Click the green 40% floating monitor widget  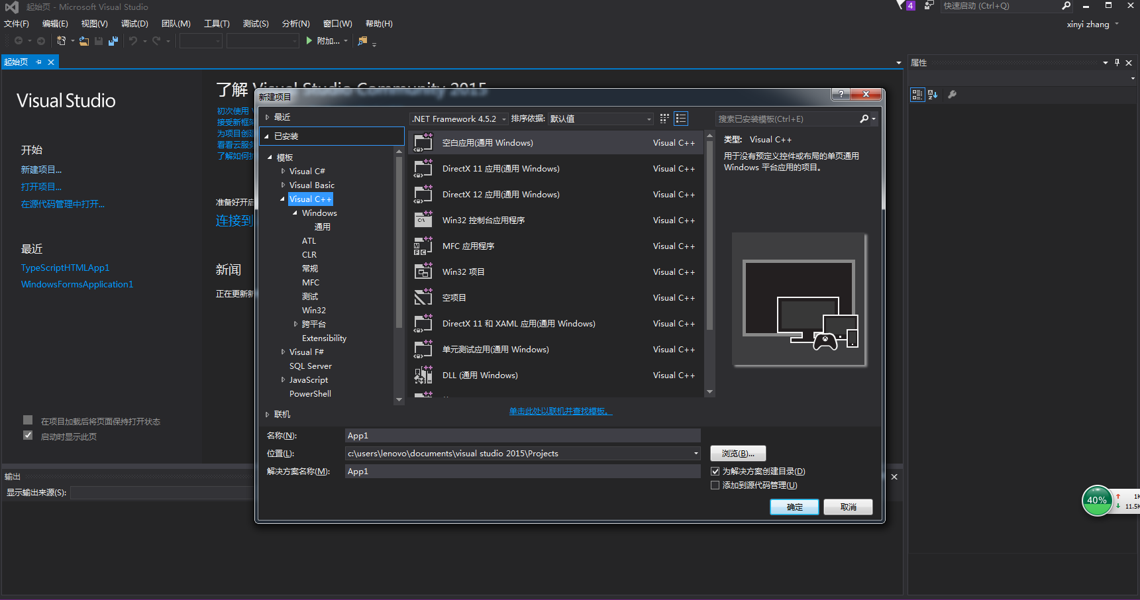click(1097, 501)
